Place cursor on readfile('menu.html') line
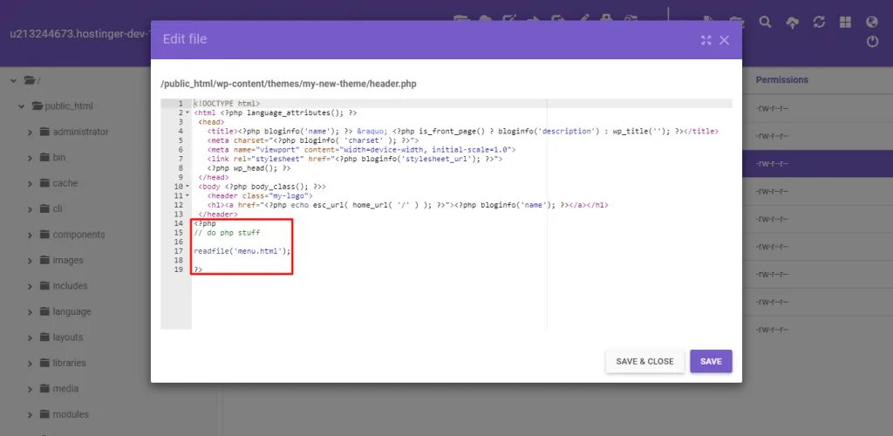This screenshot has width=893, height=436. 242,251
